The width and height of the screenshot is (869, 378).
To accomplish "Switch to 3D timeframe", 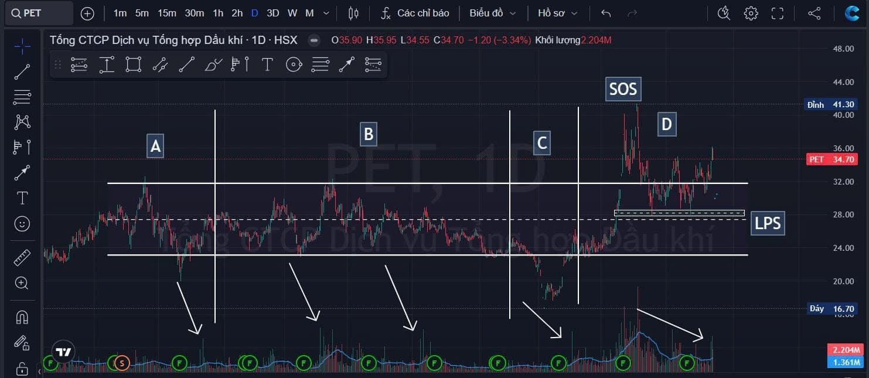I will pos(272,13).
